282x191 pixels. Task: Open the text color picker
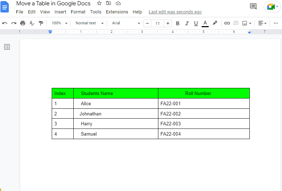(205, 23)
